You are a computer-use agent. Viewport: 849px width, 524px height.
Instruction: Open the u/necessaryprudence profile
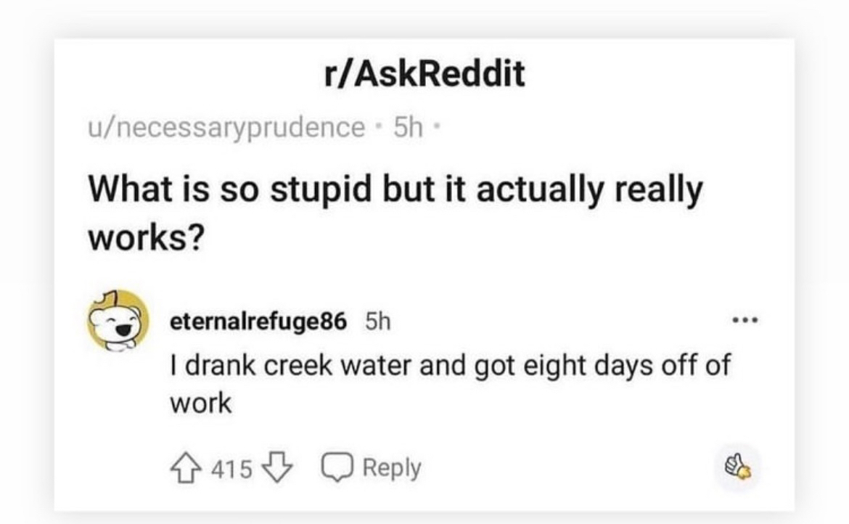coord(227,128)
